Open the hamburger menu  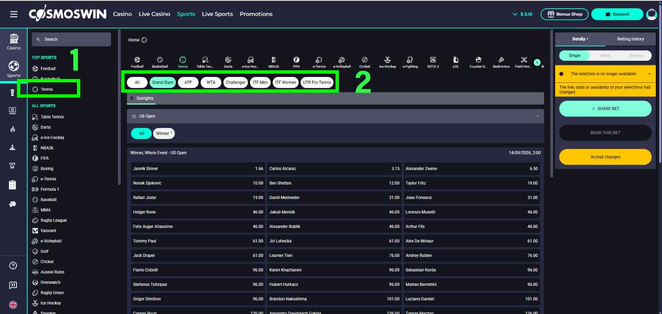pos(14,14)
